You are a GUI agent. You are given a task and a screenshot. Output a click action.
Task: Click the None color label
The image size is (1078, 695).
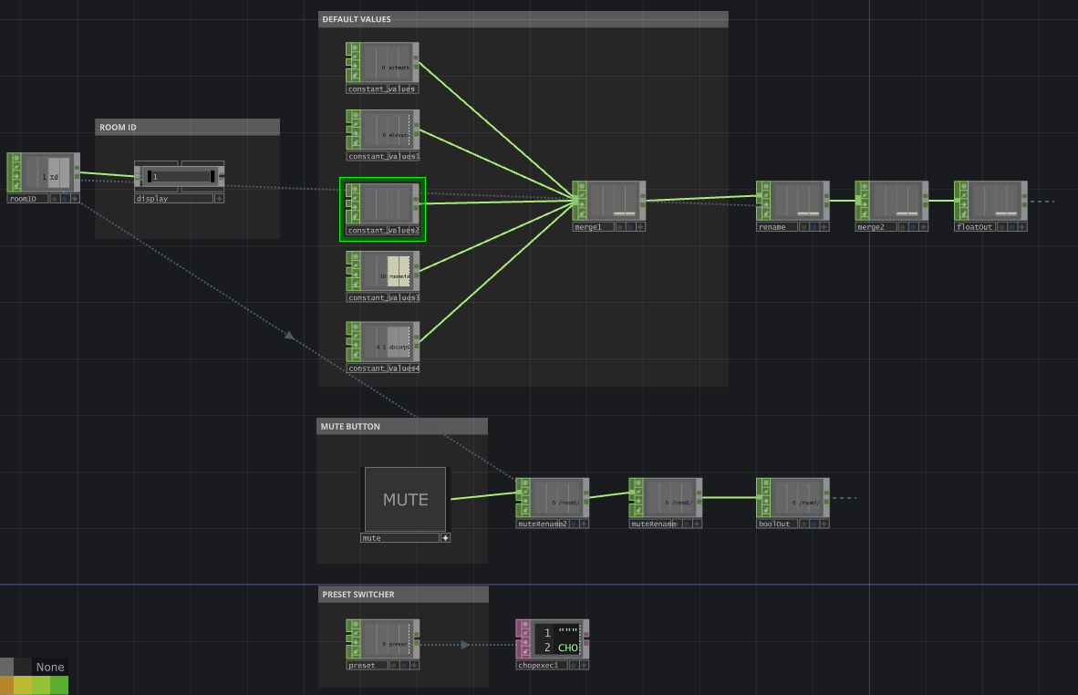[x=49, y=667]
